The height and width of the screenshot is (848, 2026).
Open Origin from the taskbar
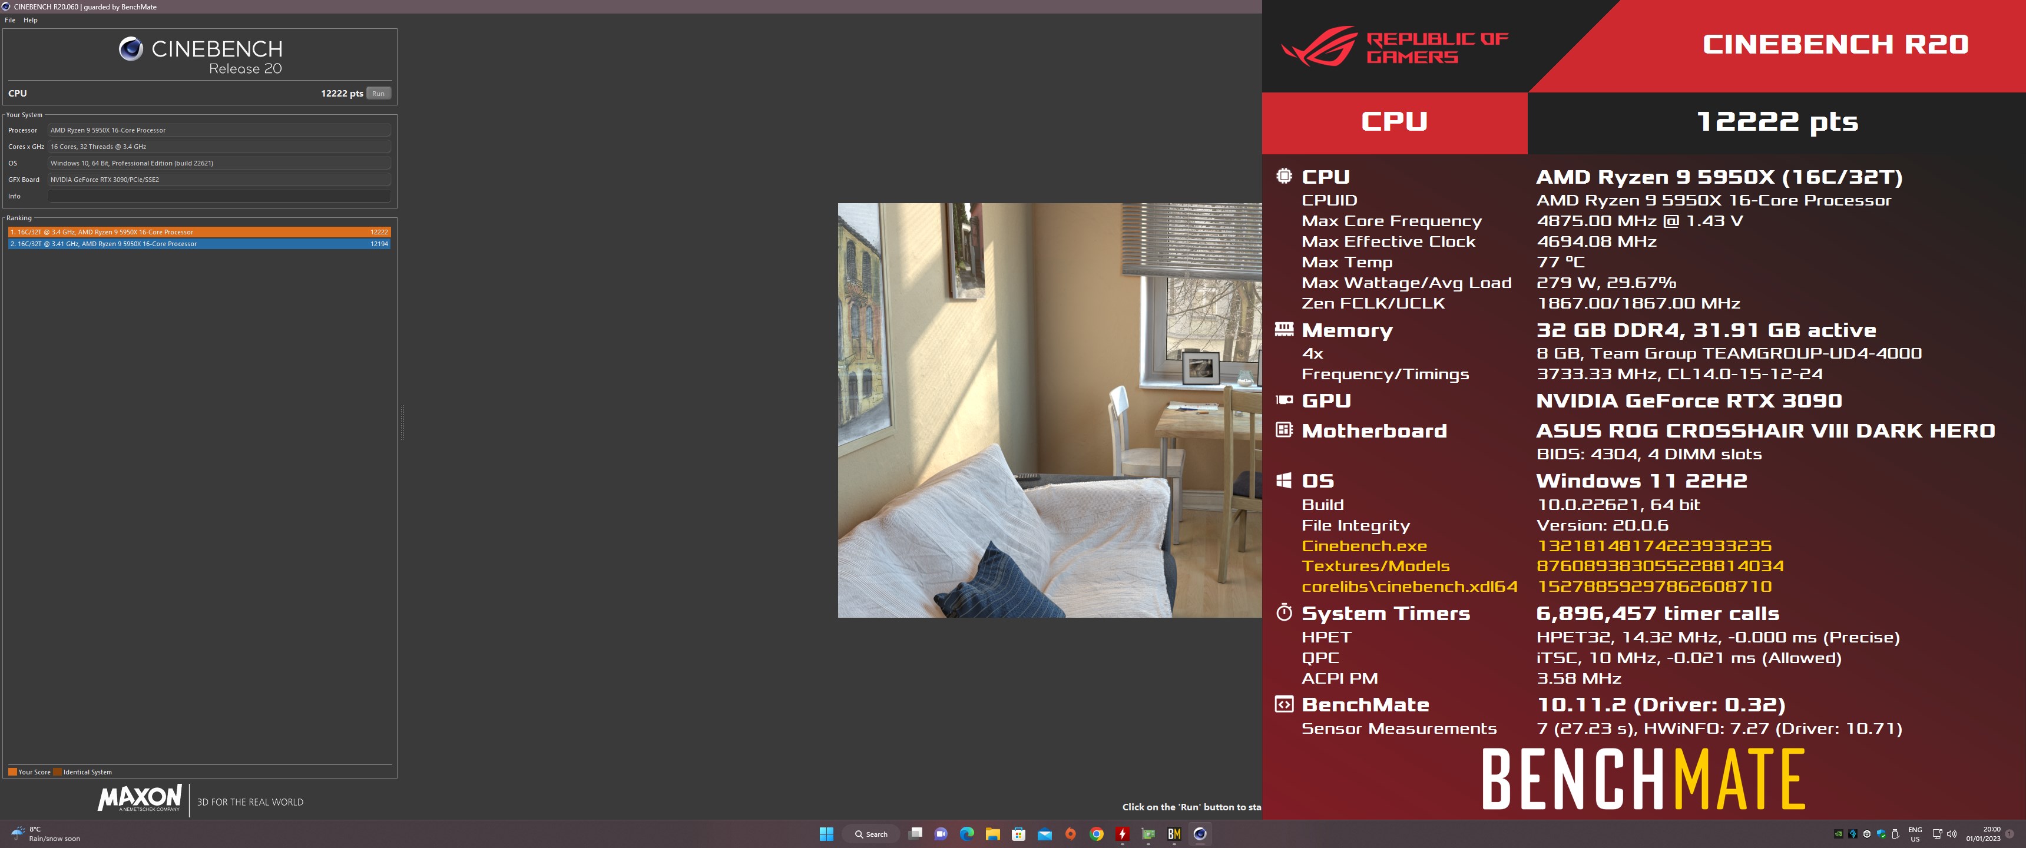coord(1070,834)
